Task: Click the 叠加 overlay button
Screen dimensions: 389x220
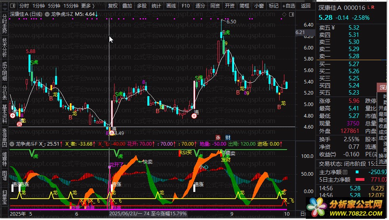Action: [127, 6]
